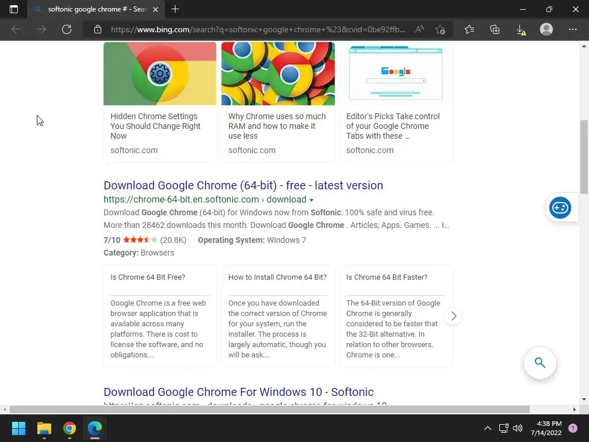Open the notification badge in taskbar
Viewport: 589px width, 442px height.
click(x=572, y=428)
